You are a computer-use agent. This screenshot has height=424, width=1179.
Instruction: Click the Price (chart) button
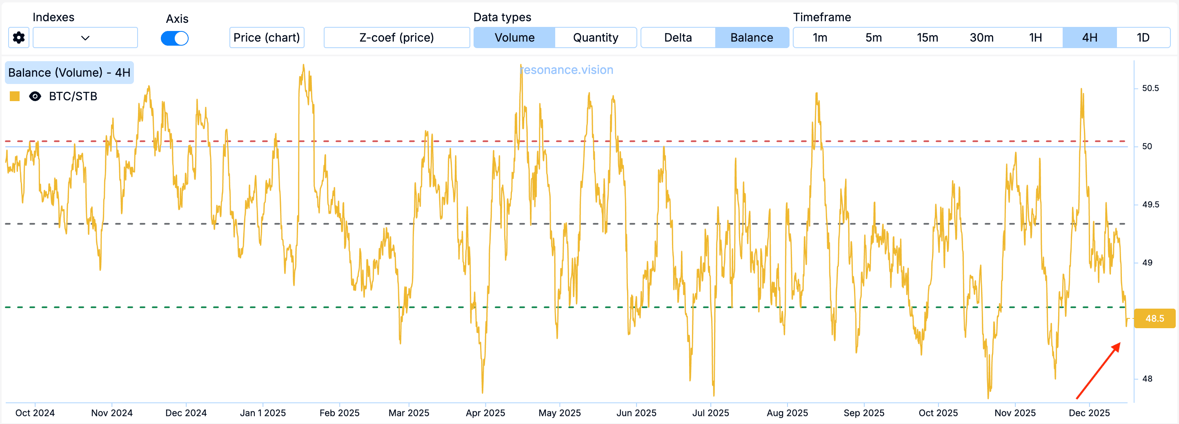(x=266, y=38)
